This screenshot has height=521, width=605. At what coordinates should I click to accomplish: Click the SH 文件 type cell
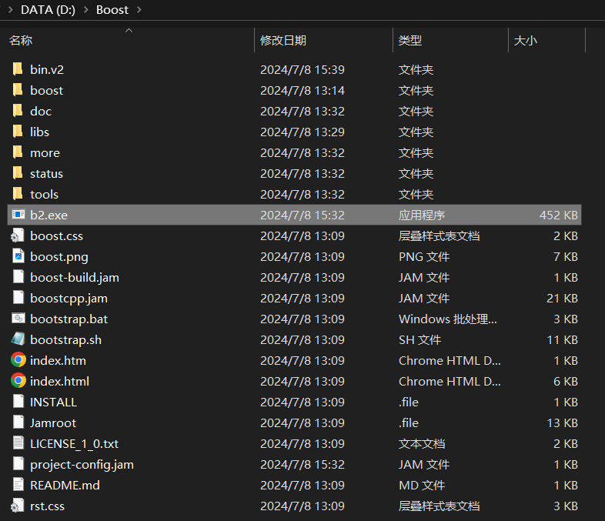tap(419, 340)
